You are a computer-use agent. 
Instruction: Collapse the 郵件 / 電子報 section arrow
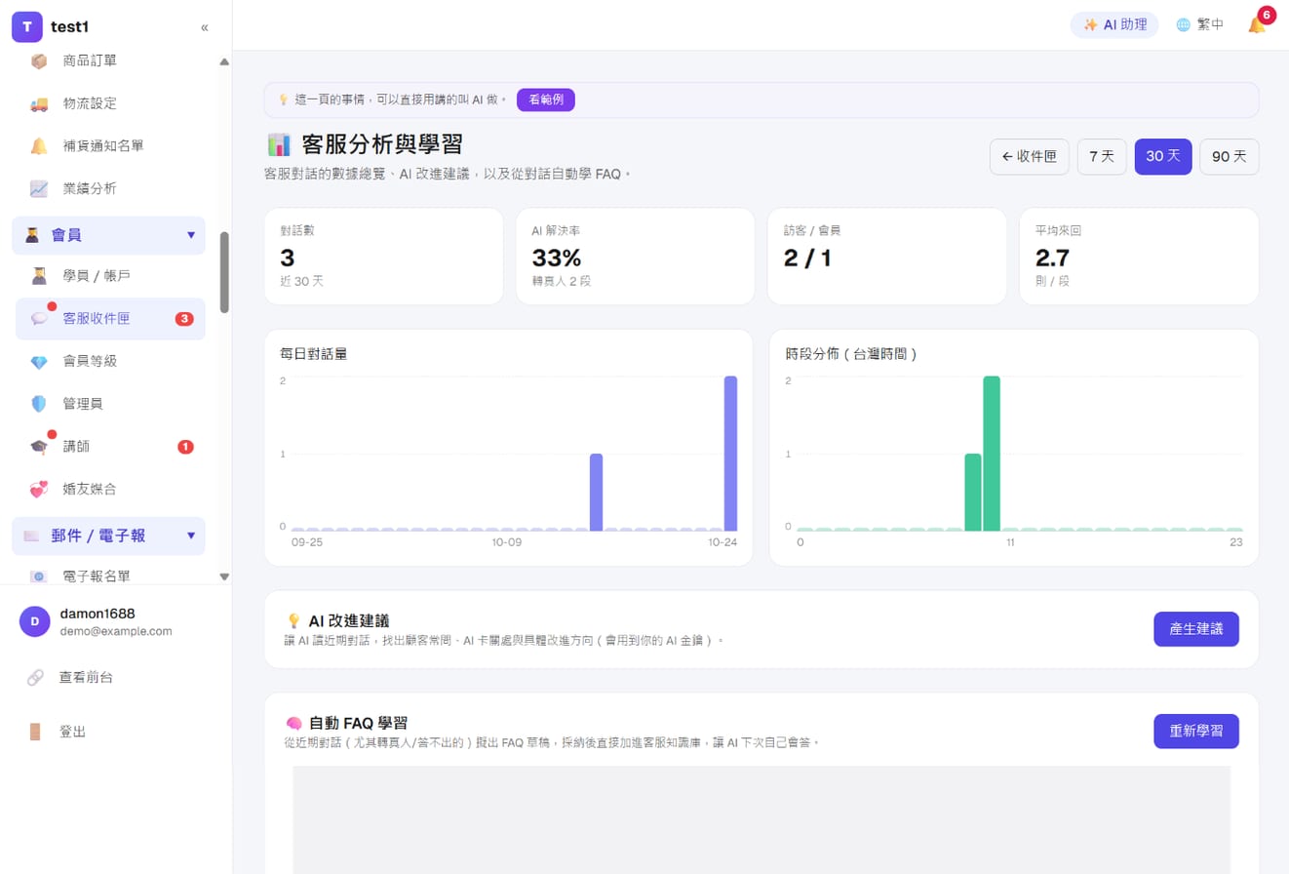(x=191, y=536)
